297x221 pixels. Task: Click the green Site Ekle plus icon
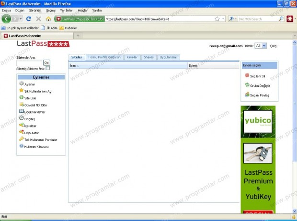click(x=22, y=97)
